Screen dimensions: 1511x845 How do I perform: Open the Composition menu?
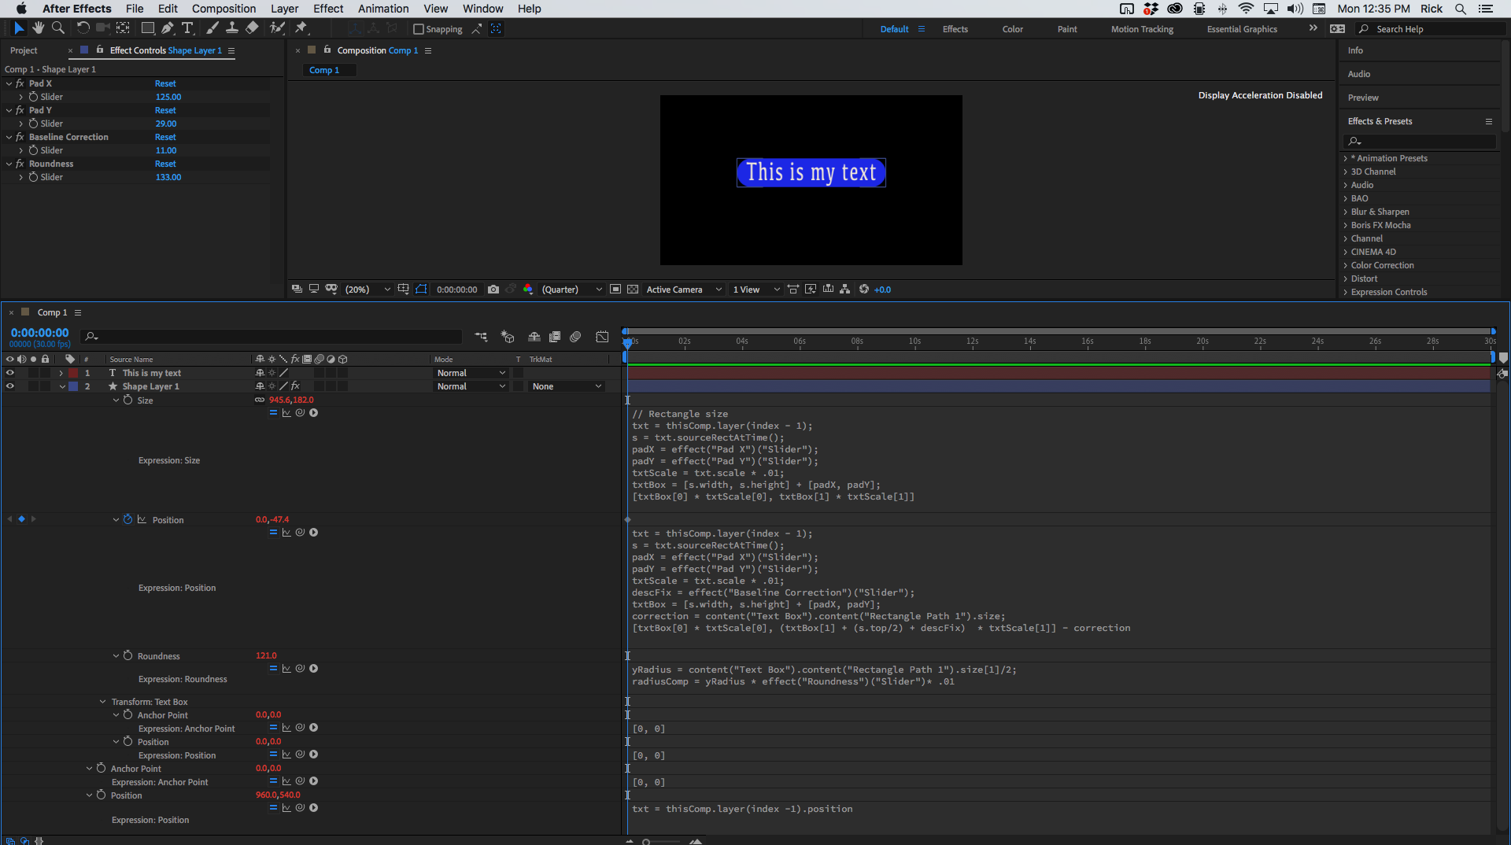coord(224,9)
